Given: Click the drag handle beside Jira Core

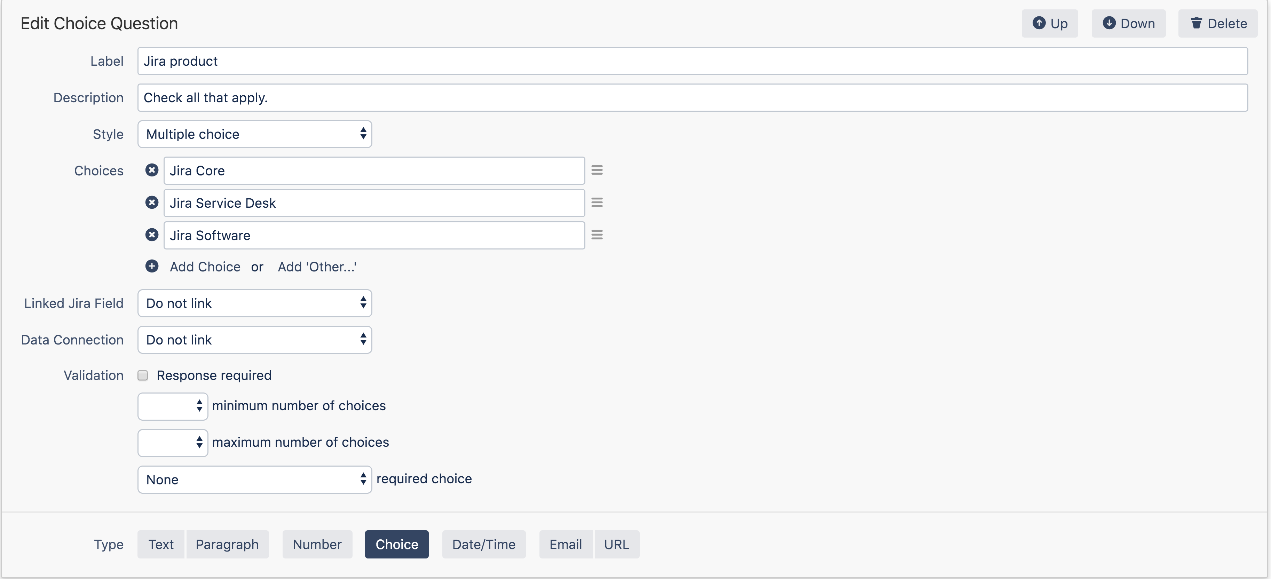Looking at the screenshot, I should pyautogui.click(x=597, y=170).
